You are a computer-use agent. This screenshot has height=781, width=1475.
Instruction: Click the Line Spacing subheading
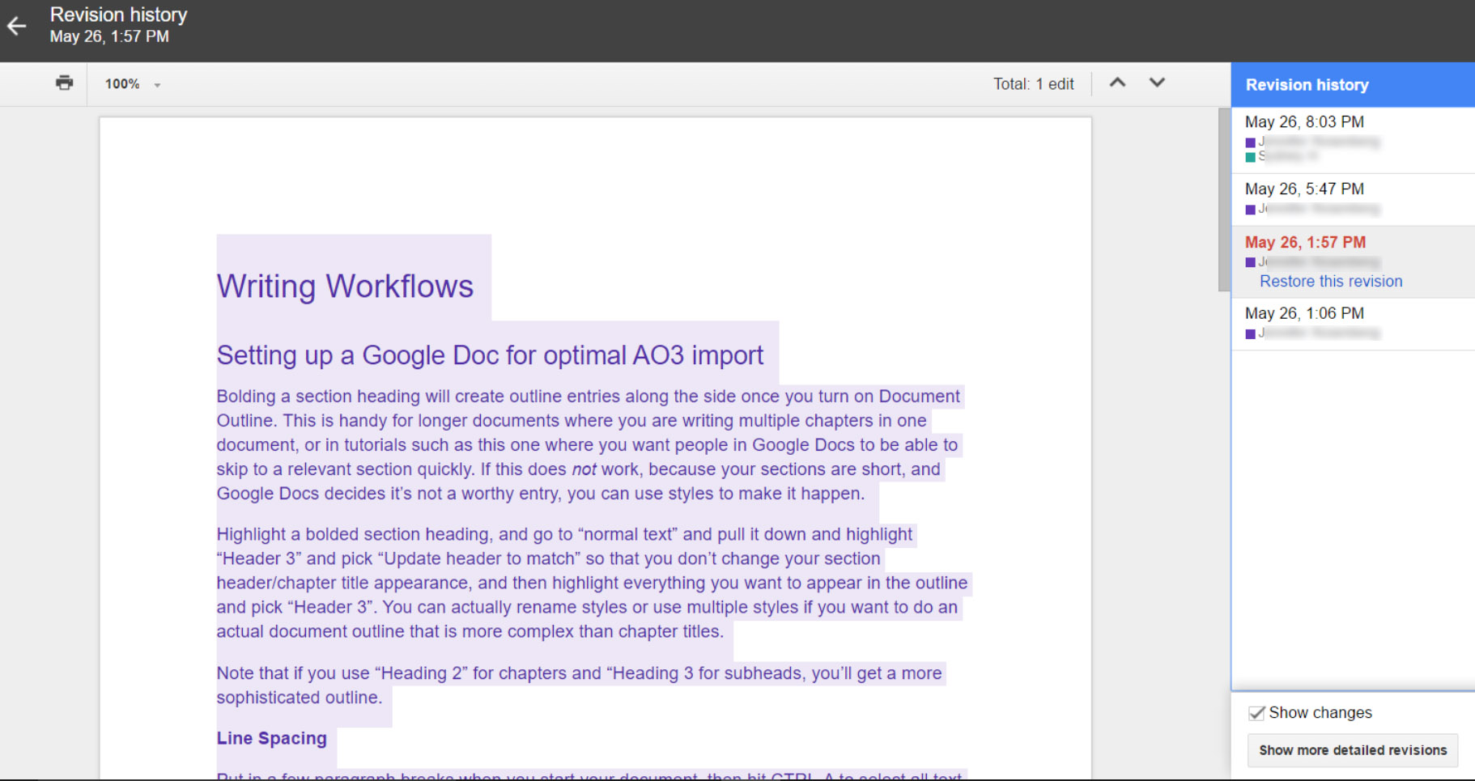[x=272, y=738]
